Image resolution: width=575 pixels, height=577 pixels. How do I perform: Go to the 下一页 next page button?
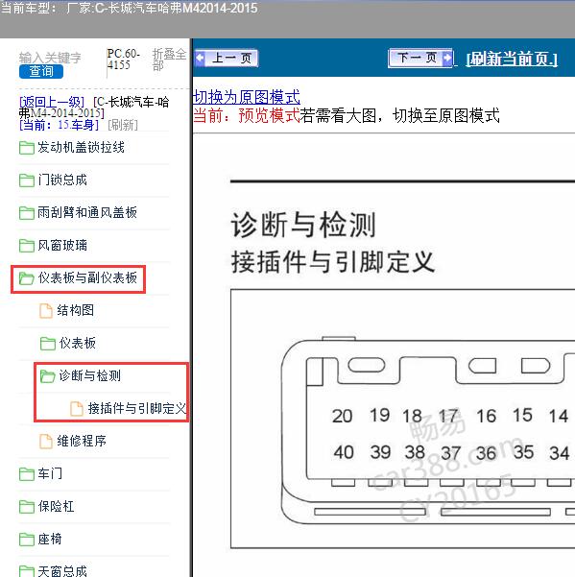[420, 59]
